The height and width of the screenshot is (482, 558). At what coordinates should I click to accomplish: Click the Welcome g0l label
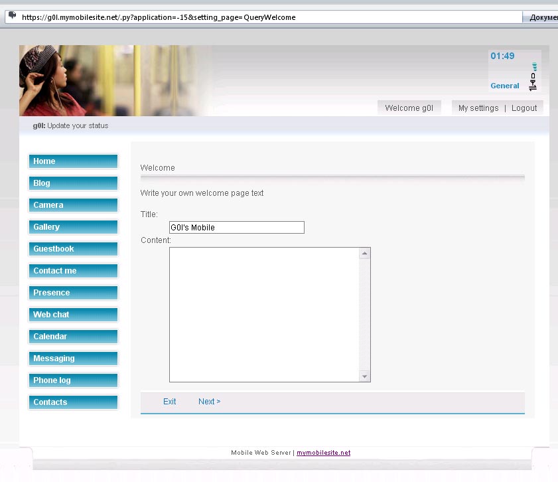point(409,108)
